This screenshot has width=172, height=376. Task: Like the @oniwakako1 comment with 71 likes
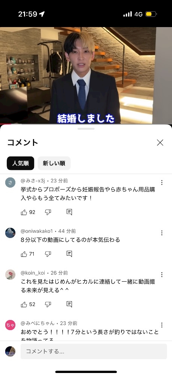(24, 254)
